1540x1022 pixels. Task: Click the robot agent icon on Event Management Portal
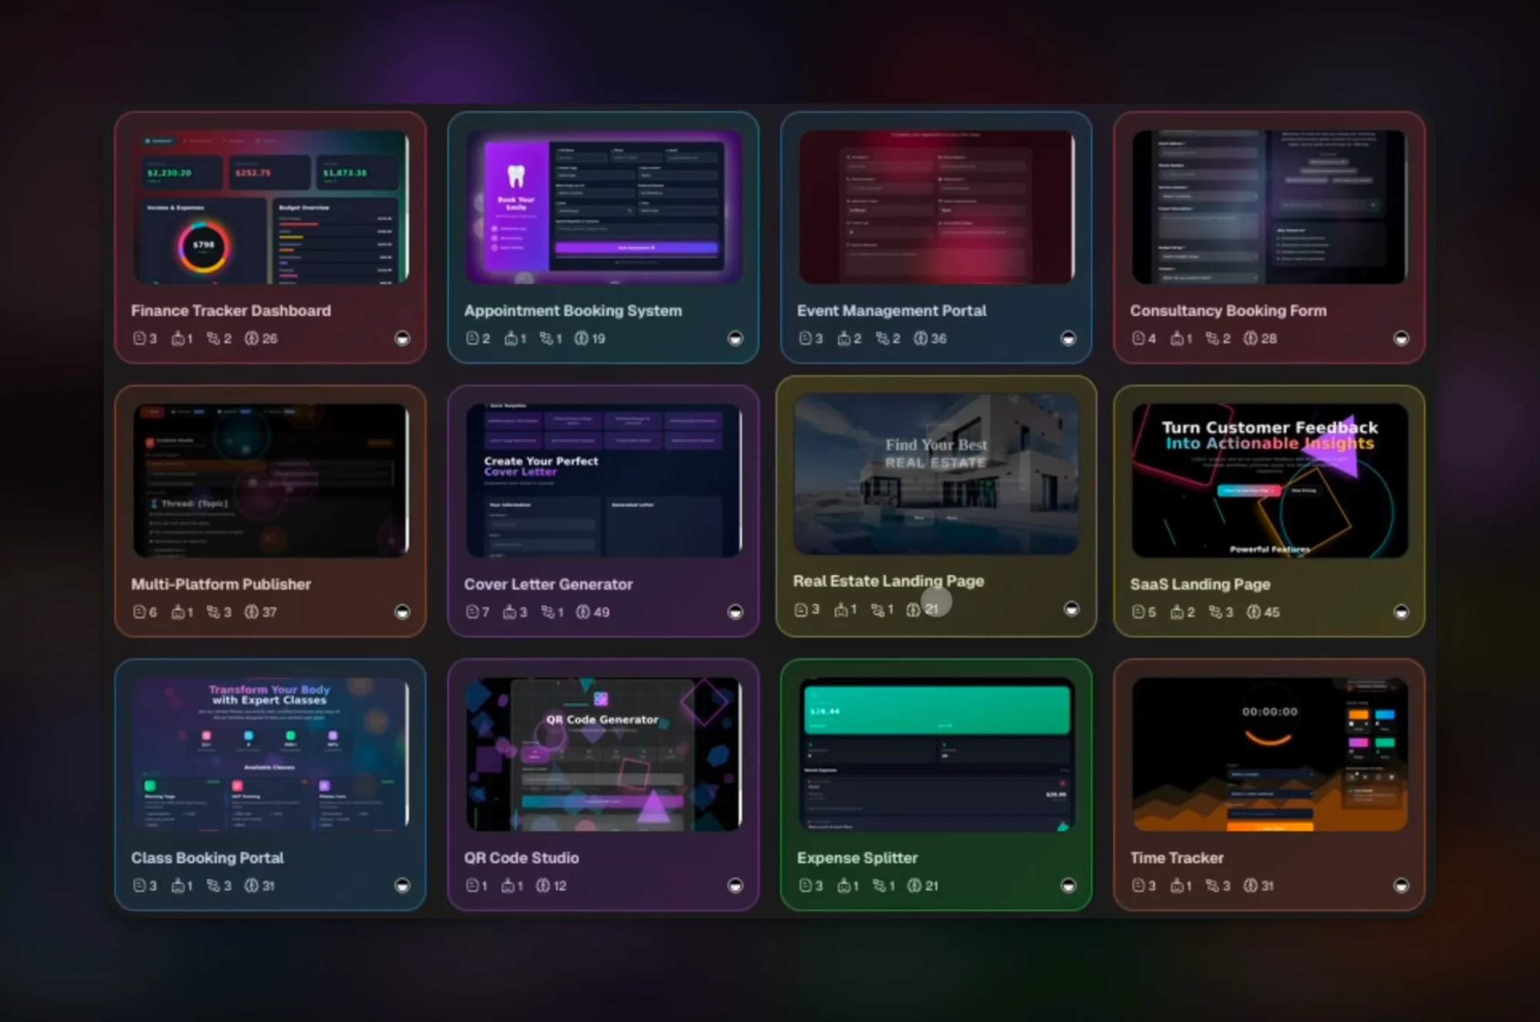click(x=844, y=339)
